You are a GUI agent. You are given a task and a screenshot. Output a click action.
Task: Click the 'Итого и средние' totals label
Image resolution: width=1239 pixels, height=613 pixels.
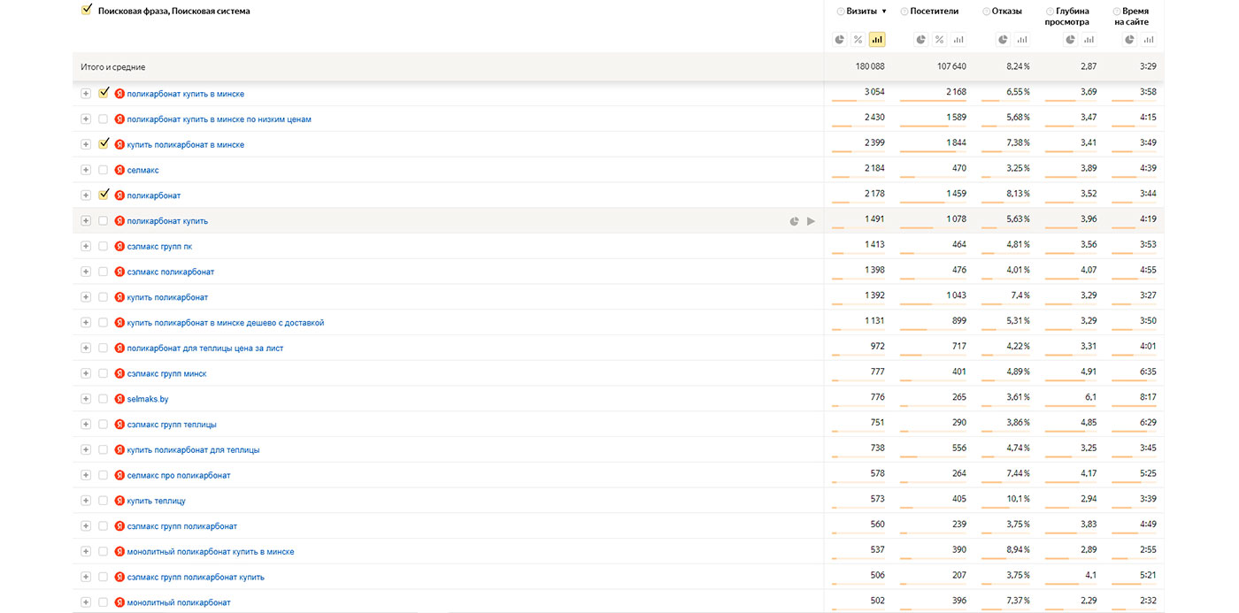click(113, 67)
